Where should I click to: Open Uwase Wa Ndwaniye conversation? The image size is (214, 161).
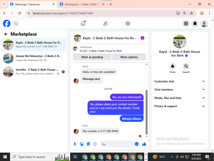[34, 58]
